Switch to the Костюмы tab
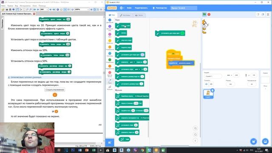 125,15
